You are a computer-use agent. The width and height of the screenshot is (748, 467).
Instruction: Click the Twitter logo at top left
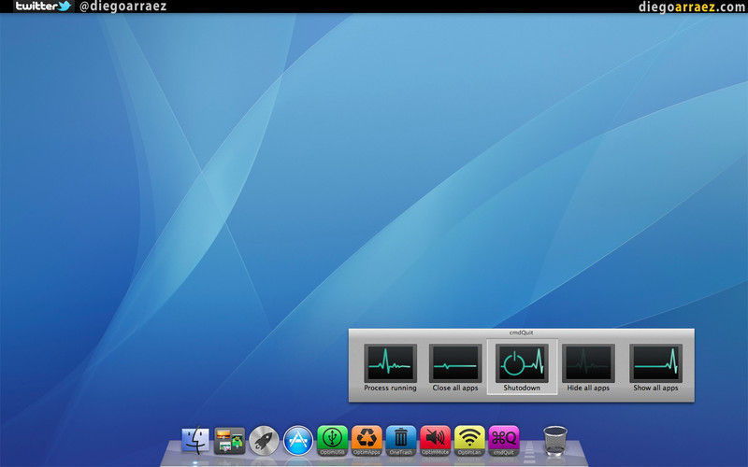(x=43, y=7)
